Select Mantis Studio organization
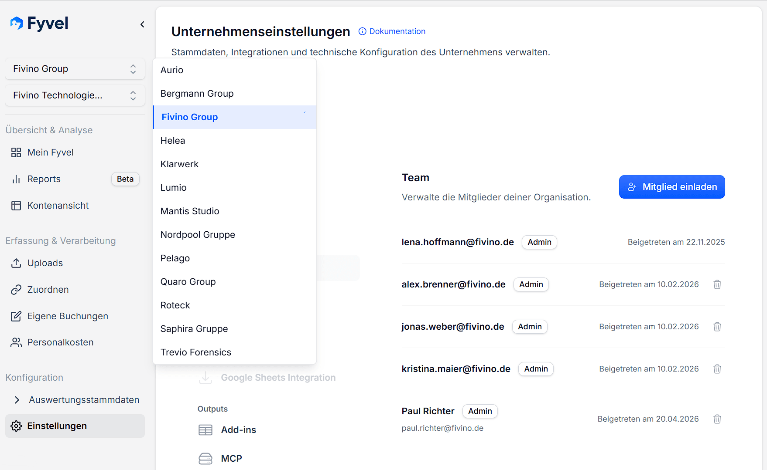Viewport: 767px width, 470px height. click(234, 211)
